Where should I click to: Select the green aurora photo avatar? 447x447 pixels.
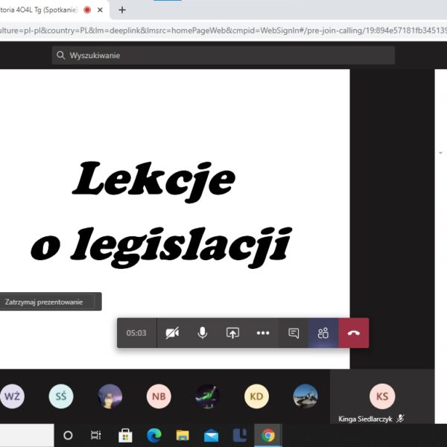point(208,396)
